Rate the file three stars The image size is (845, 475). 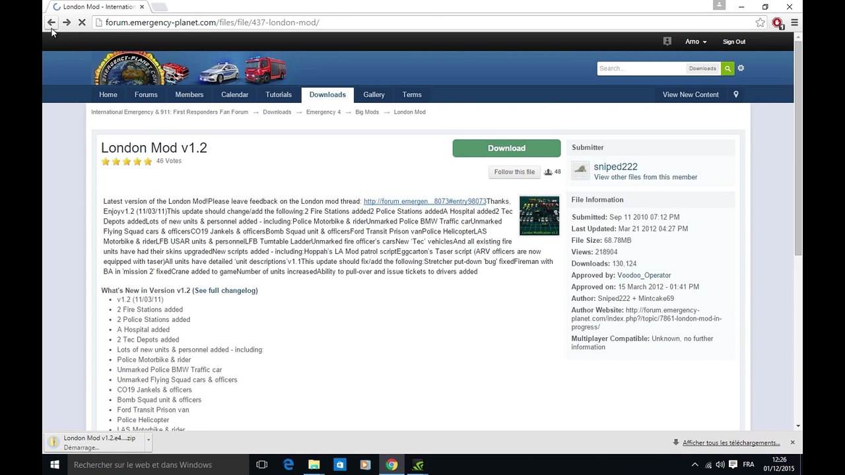coord(127,162)
